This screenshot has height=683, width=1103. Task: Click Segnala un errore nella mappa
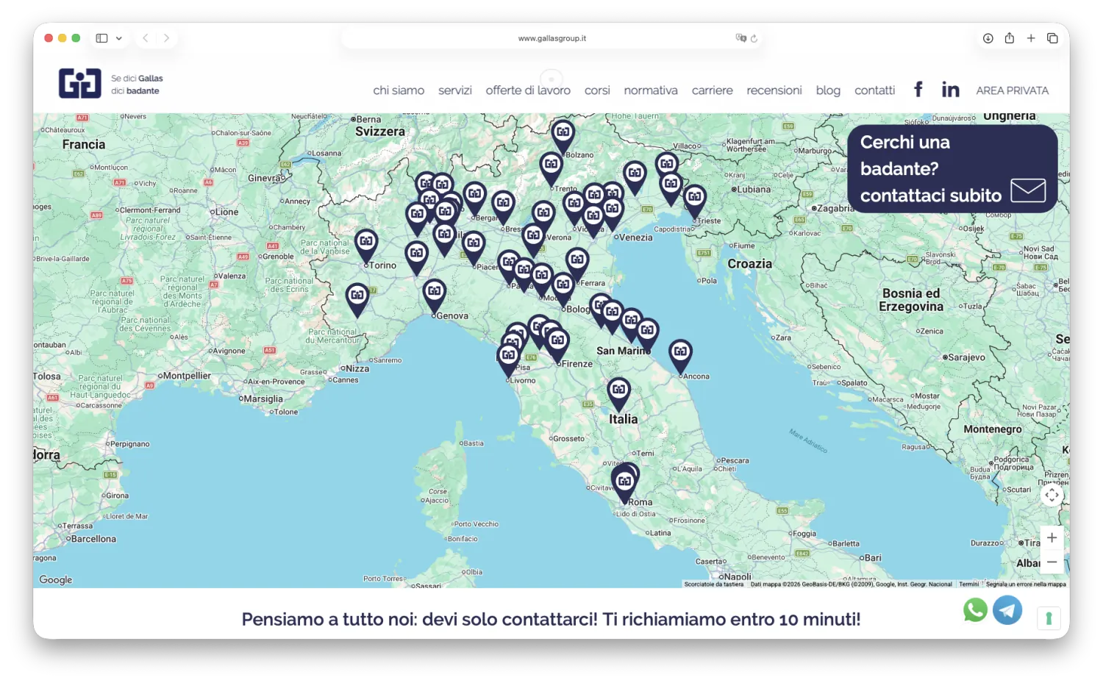(x=1026, y=584)
